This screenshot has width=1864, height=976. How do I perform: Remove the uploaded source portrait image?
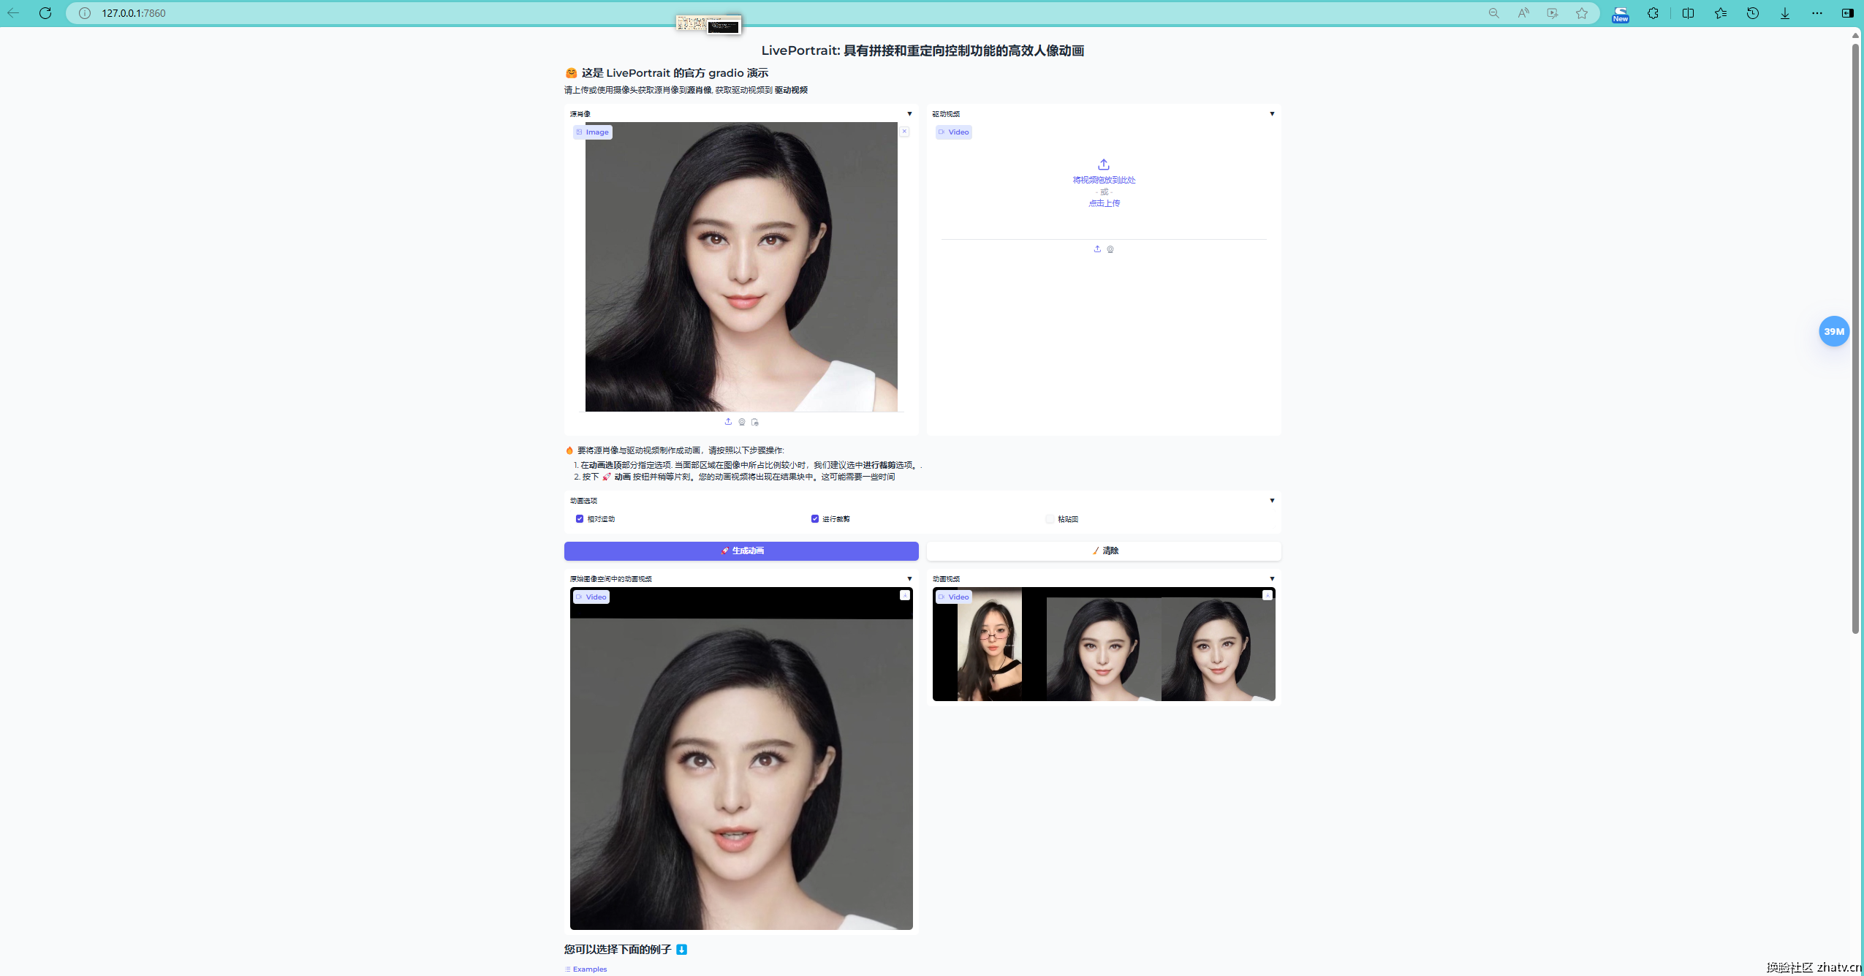904,132
